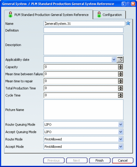This screenshot has width=137, height=167.
Task: Expand the Route Mode combo box
Action: [x=121, y=139]
